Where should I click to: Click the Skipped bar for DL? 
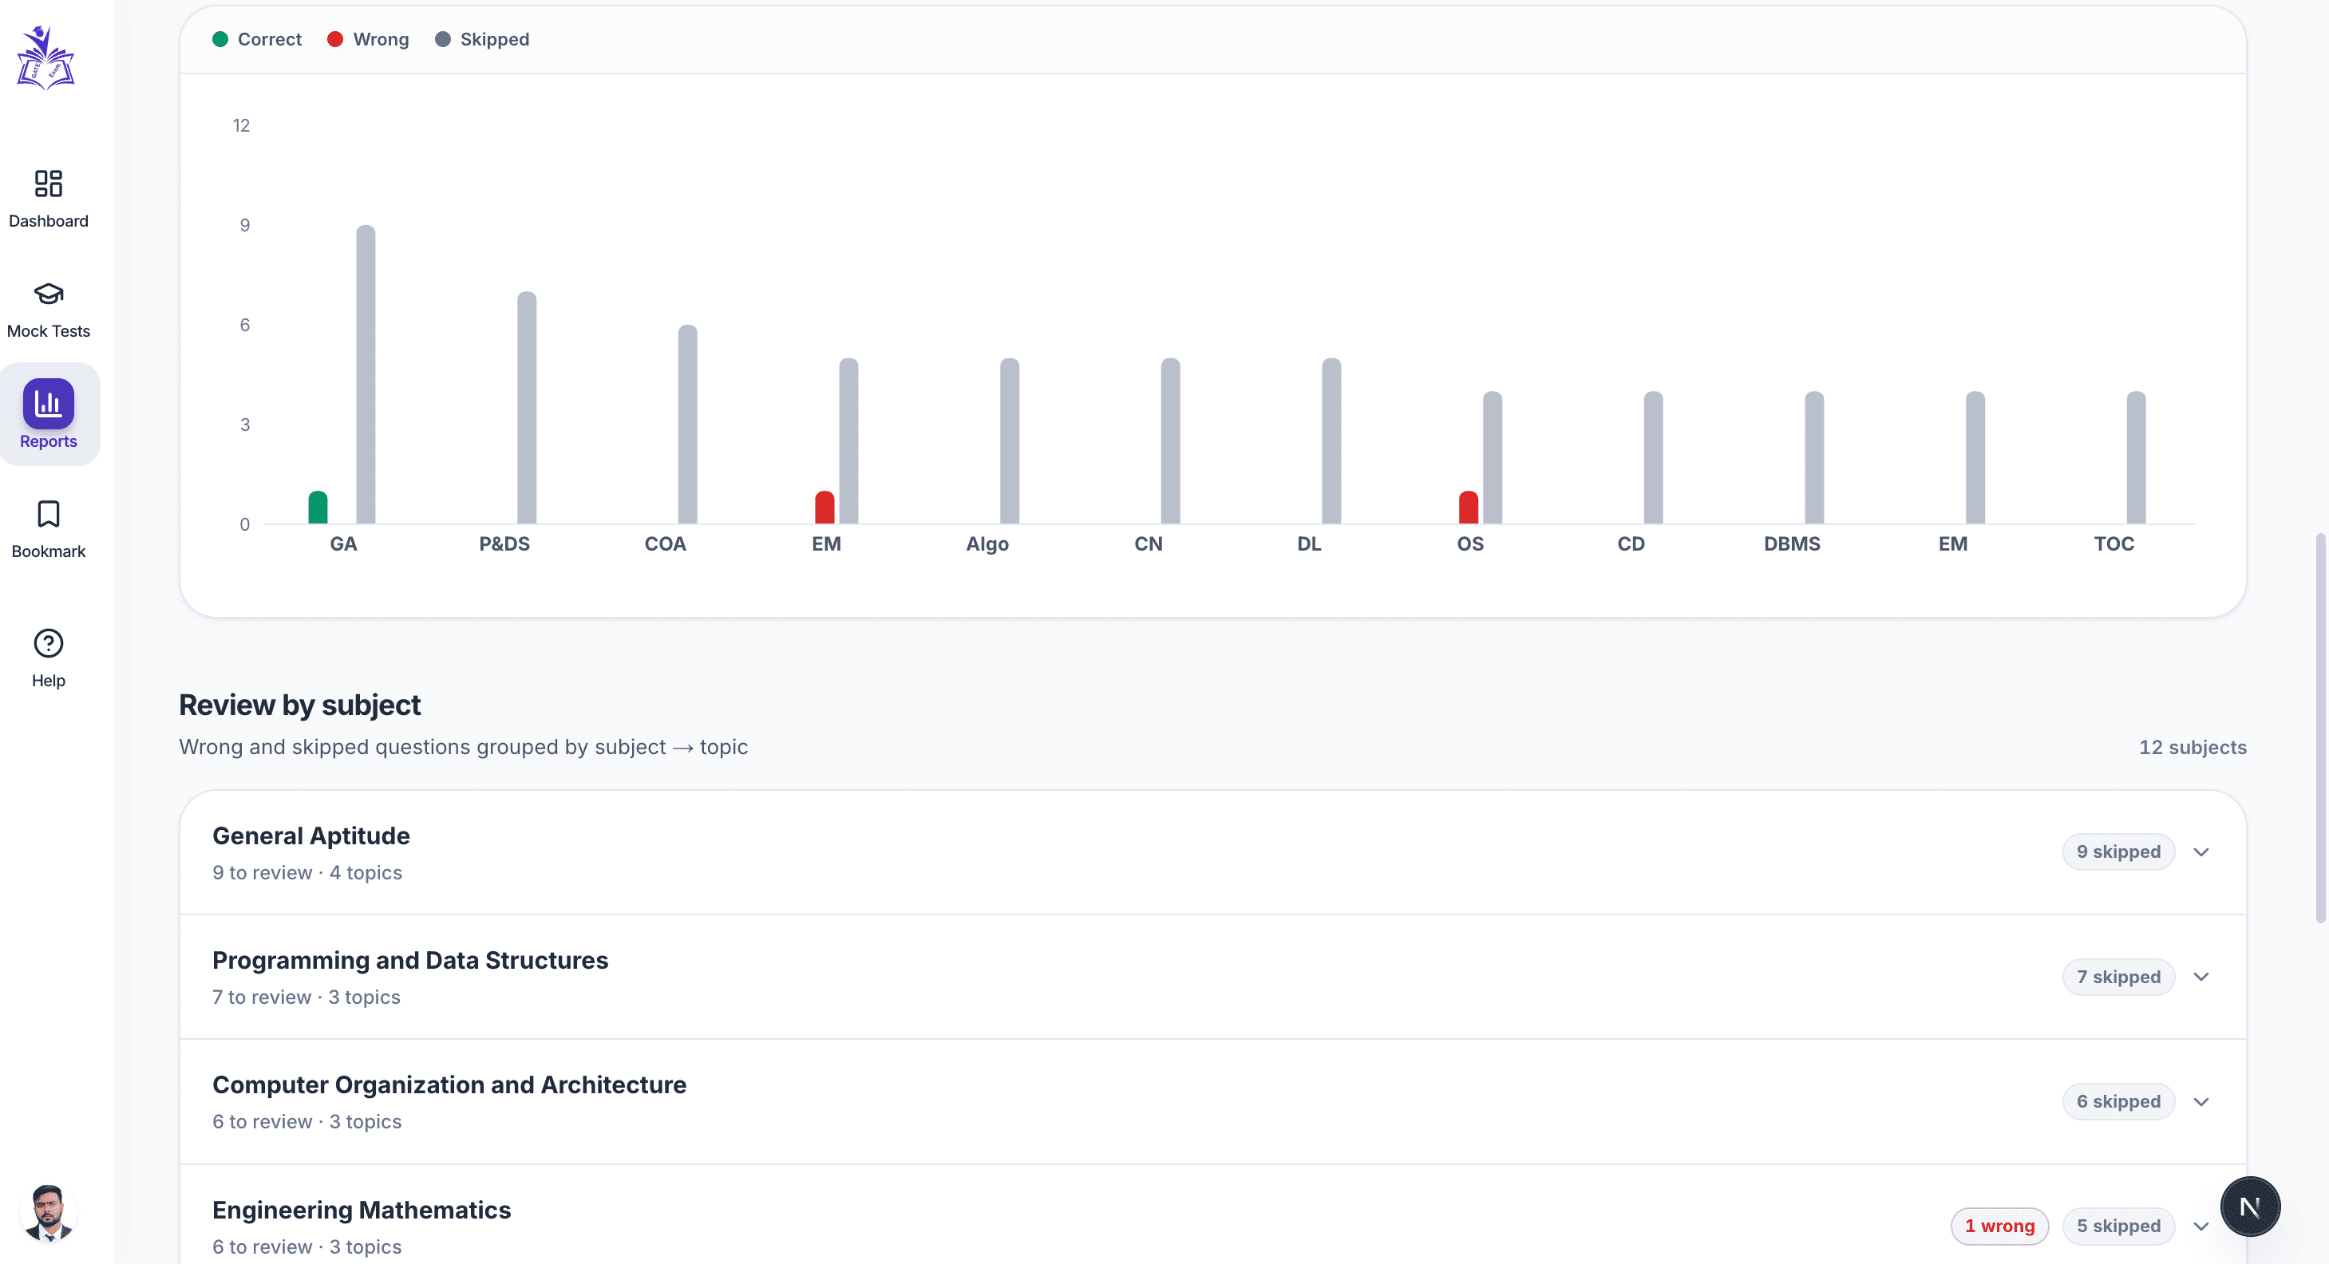tap(1331, 441)
